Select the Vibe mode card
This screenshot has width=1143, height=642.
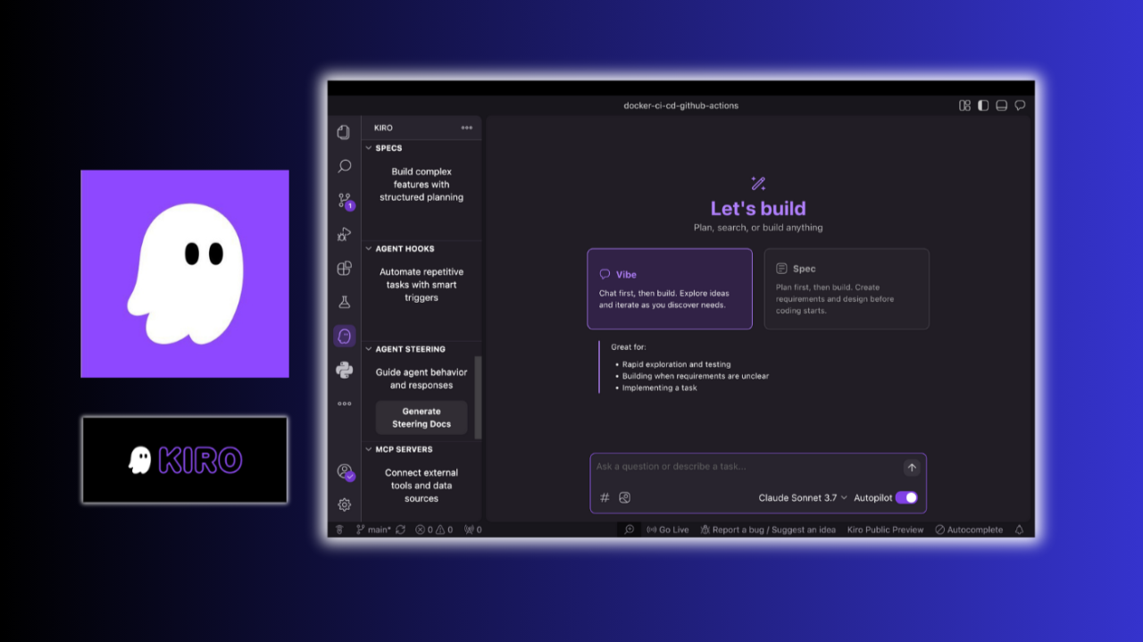[x=670, y=289]
